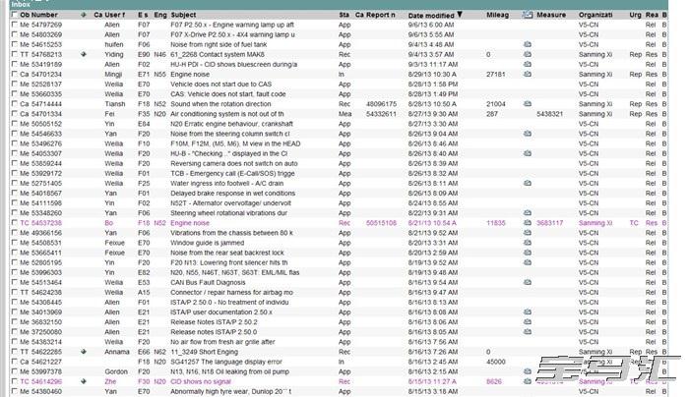
Task: Open subject 'Vehicle does not start due to CAS'
Action: pyautogui.click(x=221, y=85)
